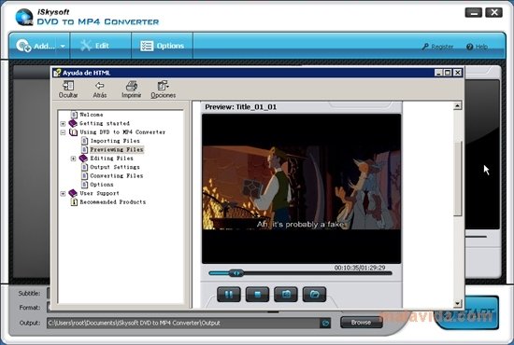Open the Importing Files topic
The width and height of the screenshot is (514, 345).
tap(115, 141)
